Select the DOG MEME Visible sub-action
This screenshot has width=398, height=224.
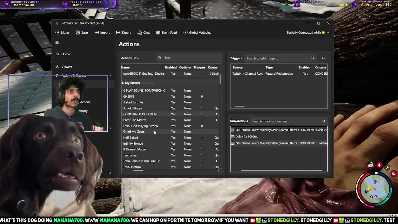(279, 130)
